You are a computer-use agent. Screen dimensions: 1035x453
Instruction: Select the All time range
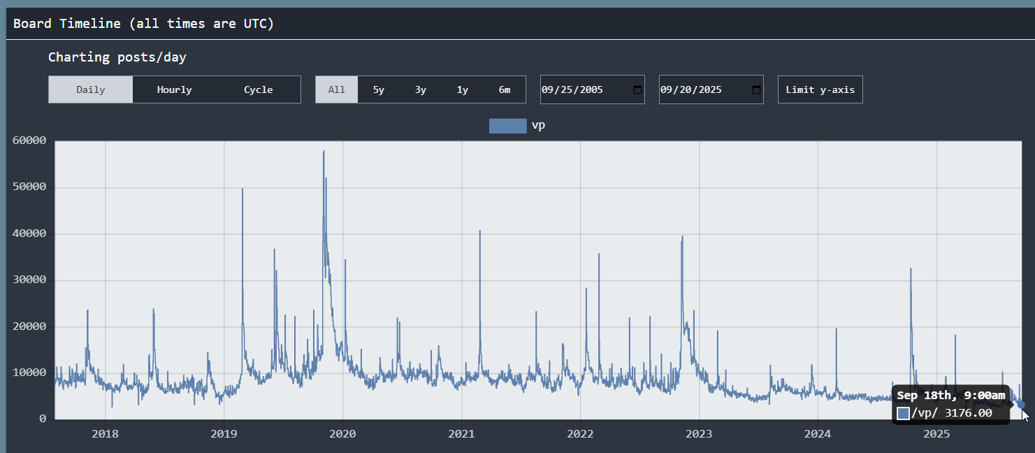pos(337,89)
